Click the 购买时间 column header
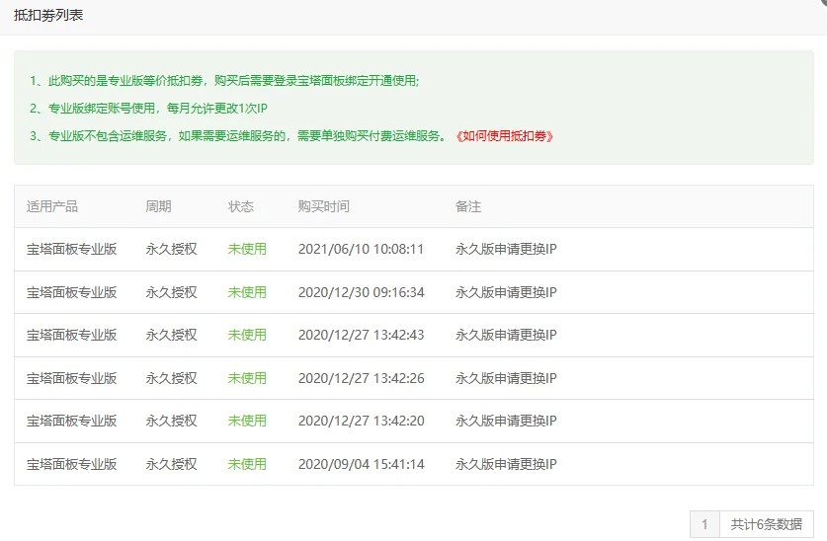The image size is (827, 541). point(323,206)
